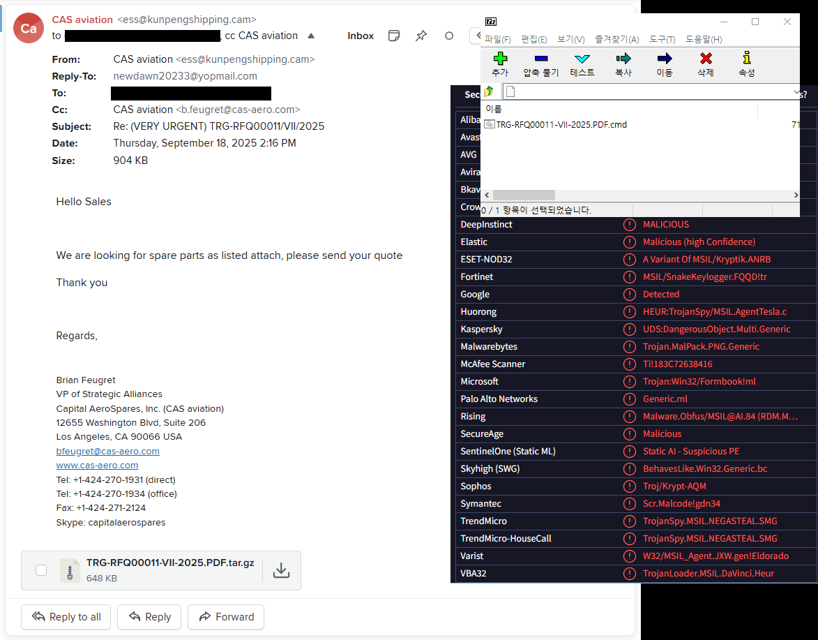The width and height of the screenshot is (818, 640).
Task: Download the attached tar.gz file
Action: click(x=281, y=570)
